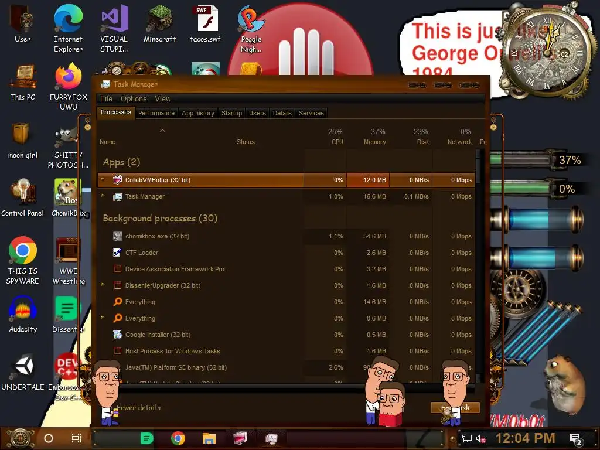
Task: Select Device Association Framework process
Action: click(x=285, y=270)
